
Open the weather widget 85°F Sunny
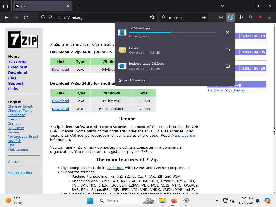tap(14, 201)
